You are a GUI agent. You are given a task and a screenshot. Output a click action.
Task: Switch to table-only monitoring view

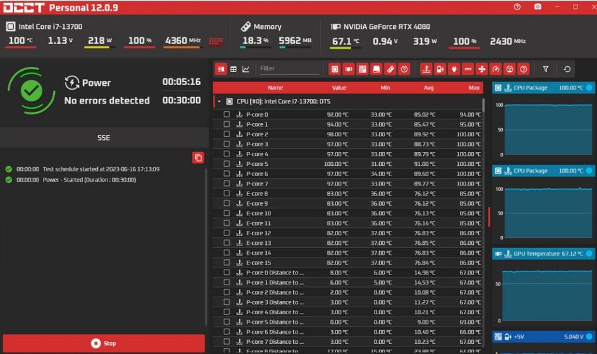click(x=233, y=69)
